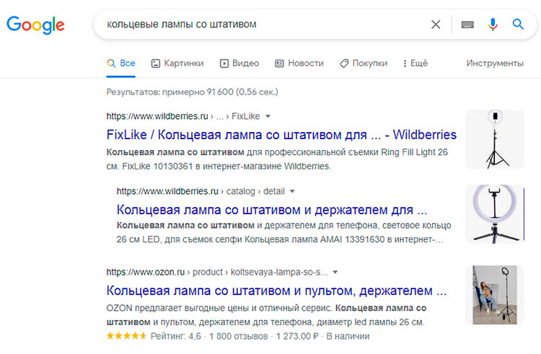Go to the Покупки shopping tab
Image resolution: width=541 pixels, height=354 pixels.
point(364,63)
